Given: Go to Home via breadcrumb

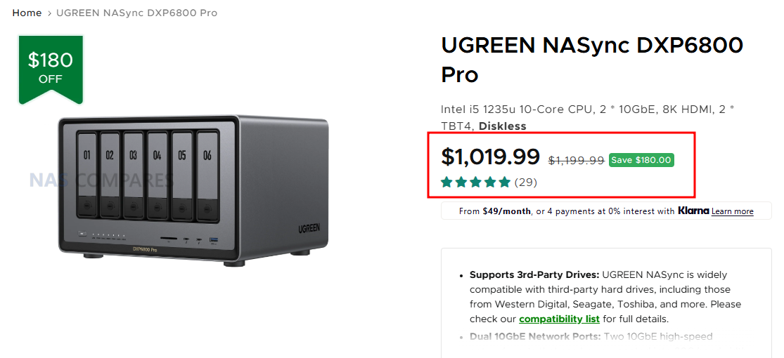Looking at the screenshot, I should (27, 13).
